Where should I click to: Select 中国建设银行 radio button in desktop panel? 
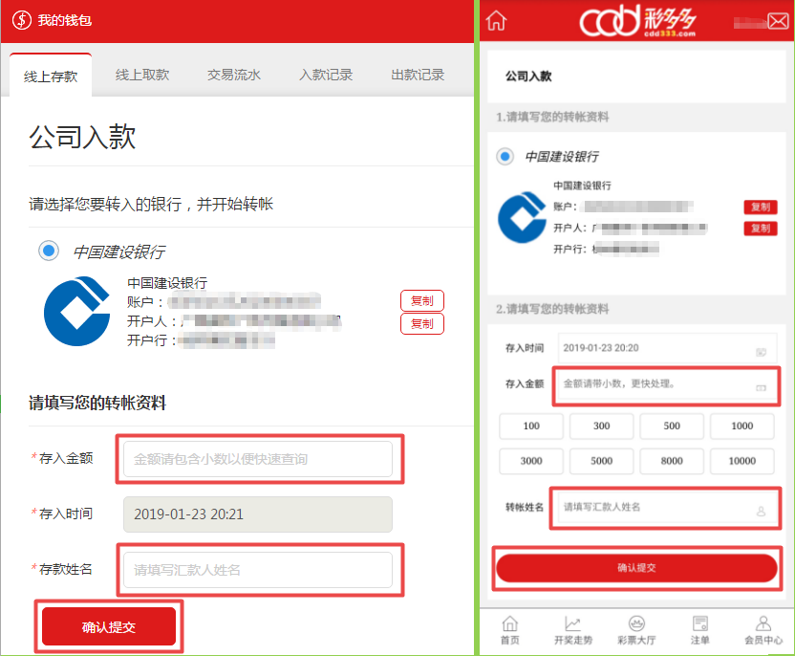(49, 251)
